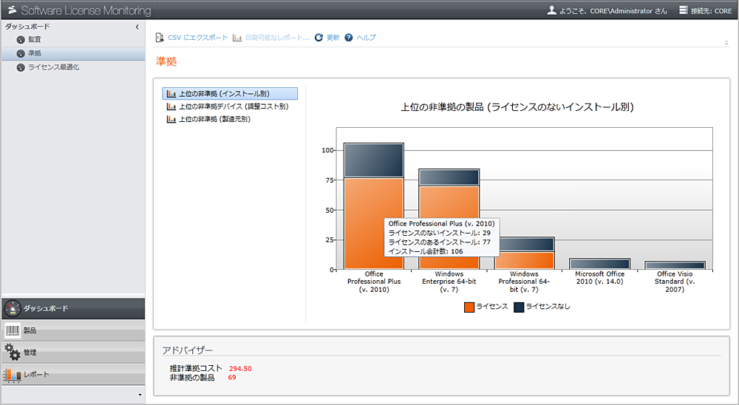739x405 pixels.
Task: Click the 接続先: CORE connection text
Action: point(711,10)
